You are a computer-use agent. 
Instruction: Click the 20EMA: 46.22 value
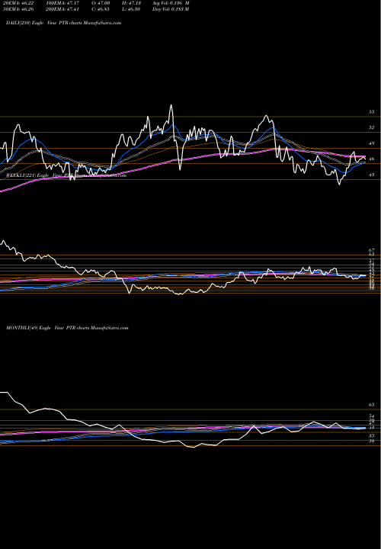pos(17,3)
